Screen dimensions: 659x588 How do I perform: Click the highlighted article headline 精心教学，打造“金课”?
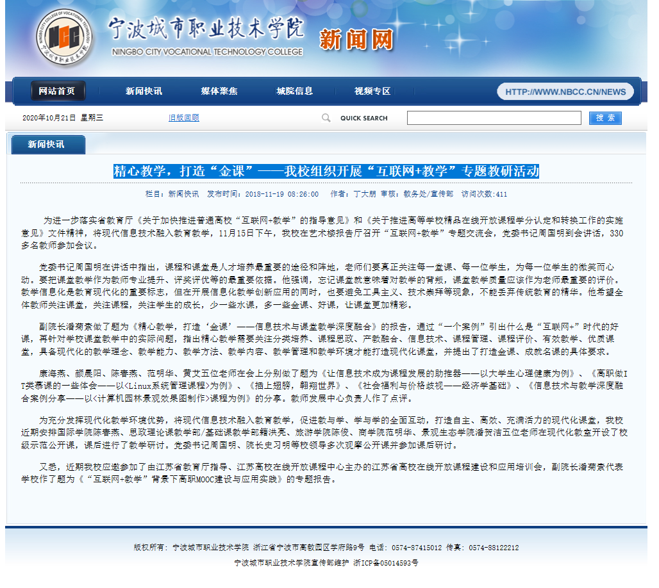[326, 171]
